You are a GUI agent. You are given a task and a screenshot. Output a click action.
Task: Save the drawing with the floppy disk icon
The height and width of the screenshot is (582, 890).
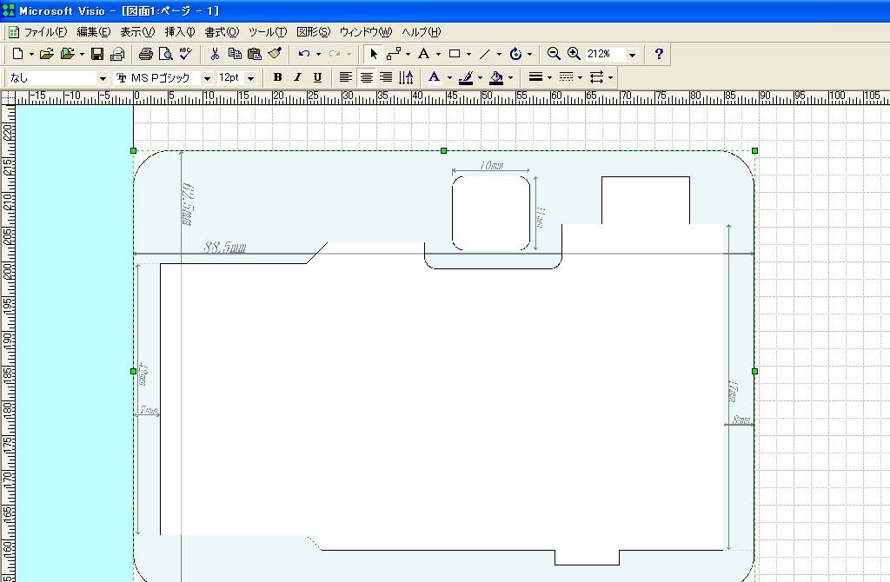[x=97, y=54]
